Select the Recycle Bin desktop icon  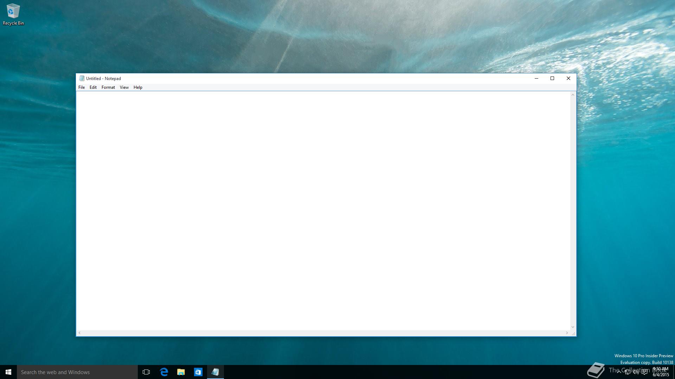13,14
